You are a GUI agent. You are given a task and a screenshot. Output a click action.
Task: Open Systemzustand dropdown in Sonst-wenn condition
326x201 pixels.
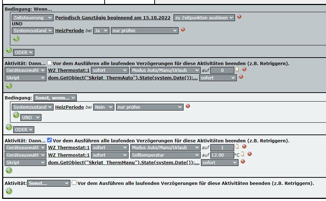click(x=32, y=107)
